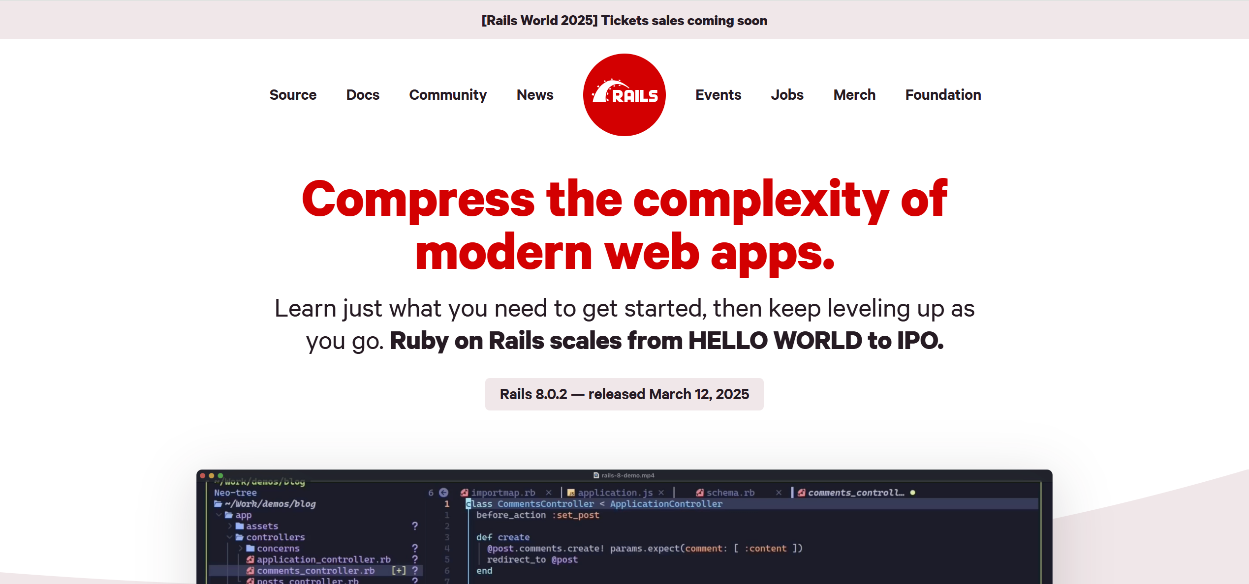This screenshot has width=1249, height=584.
Task: Visit the Merch store link
Action: (854, 94)
